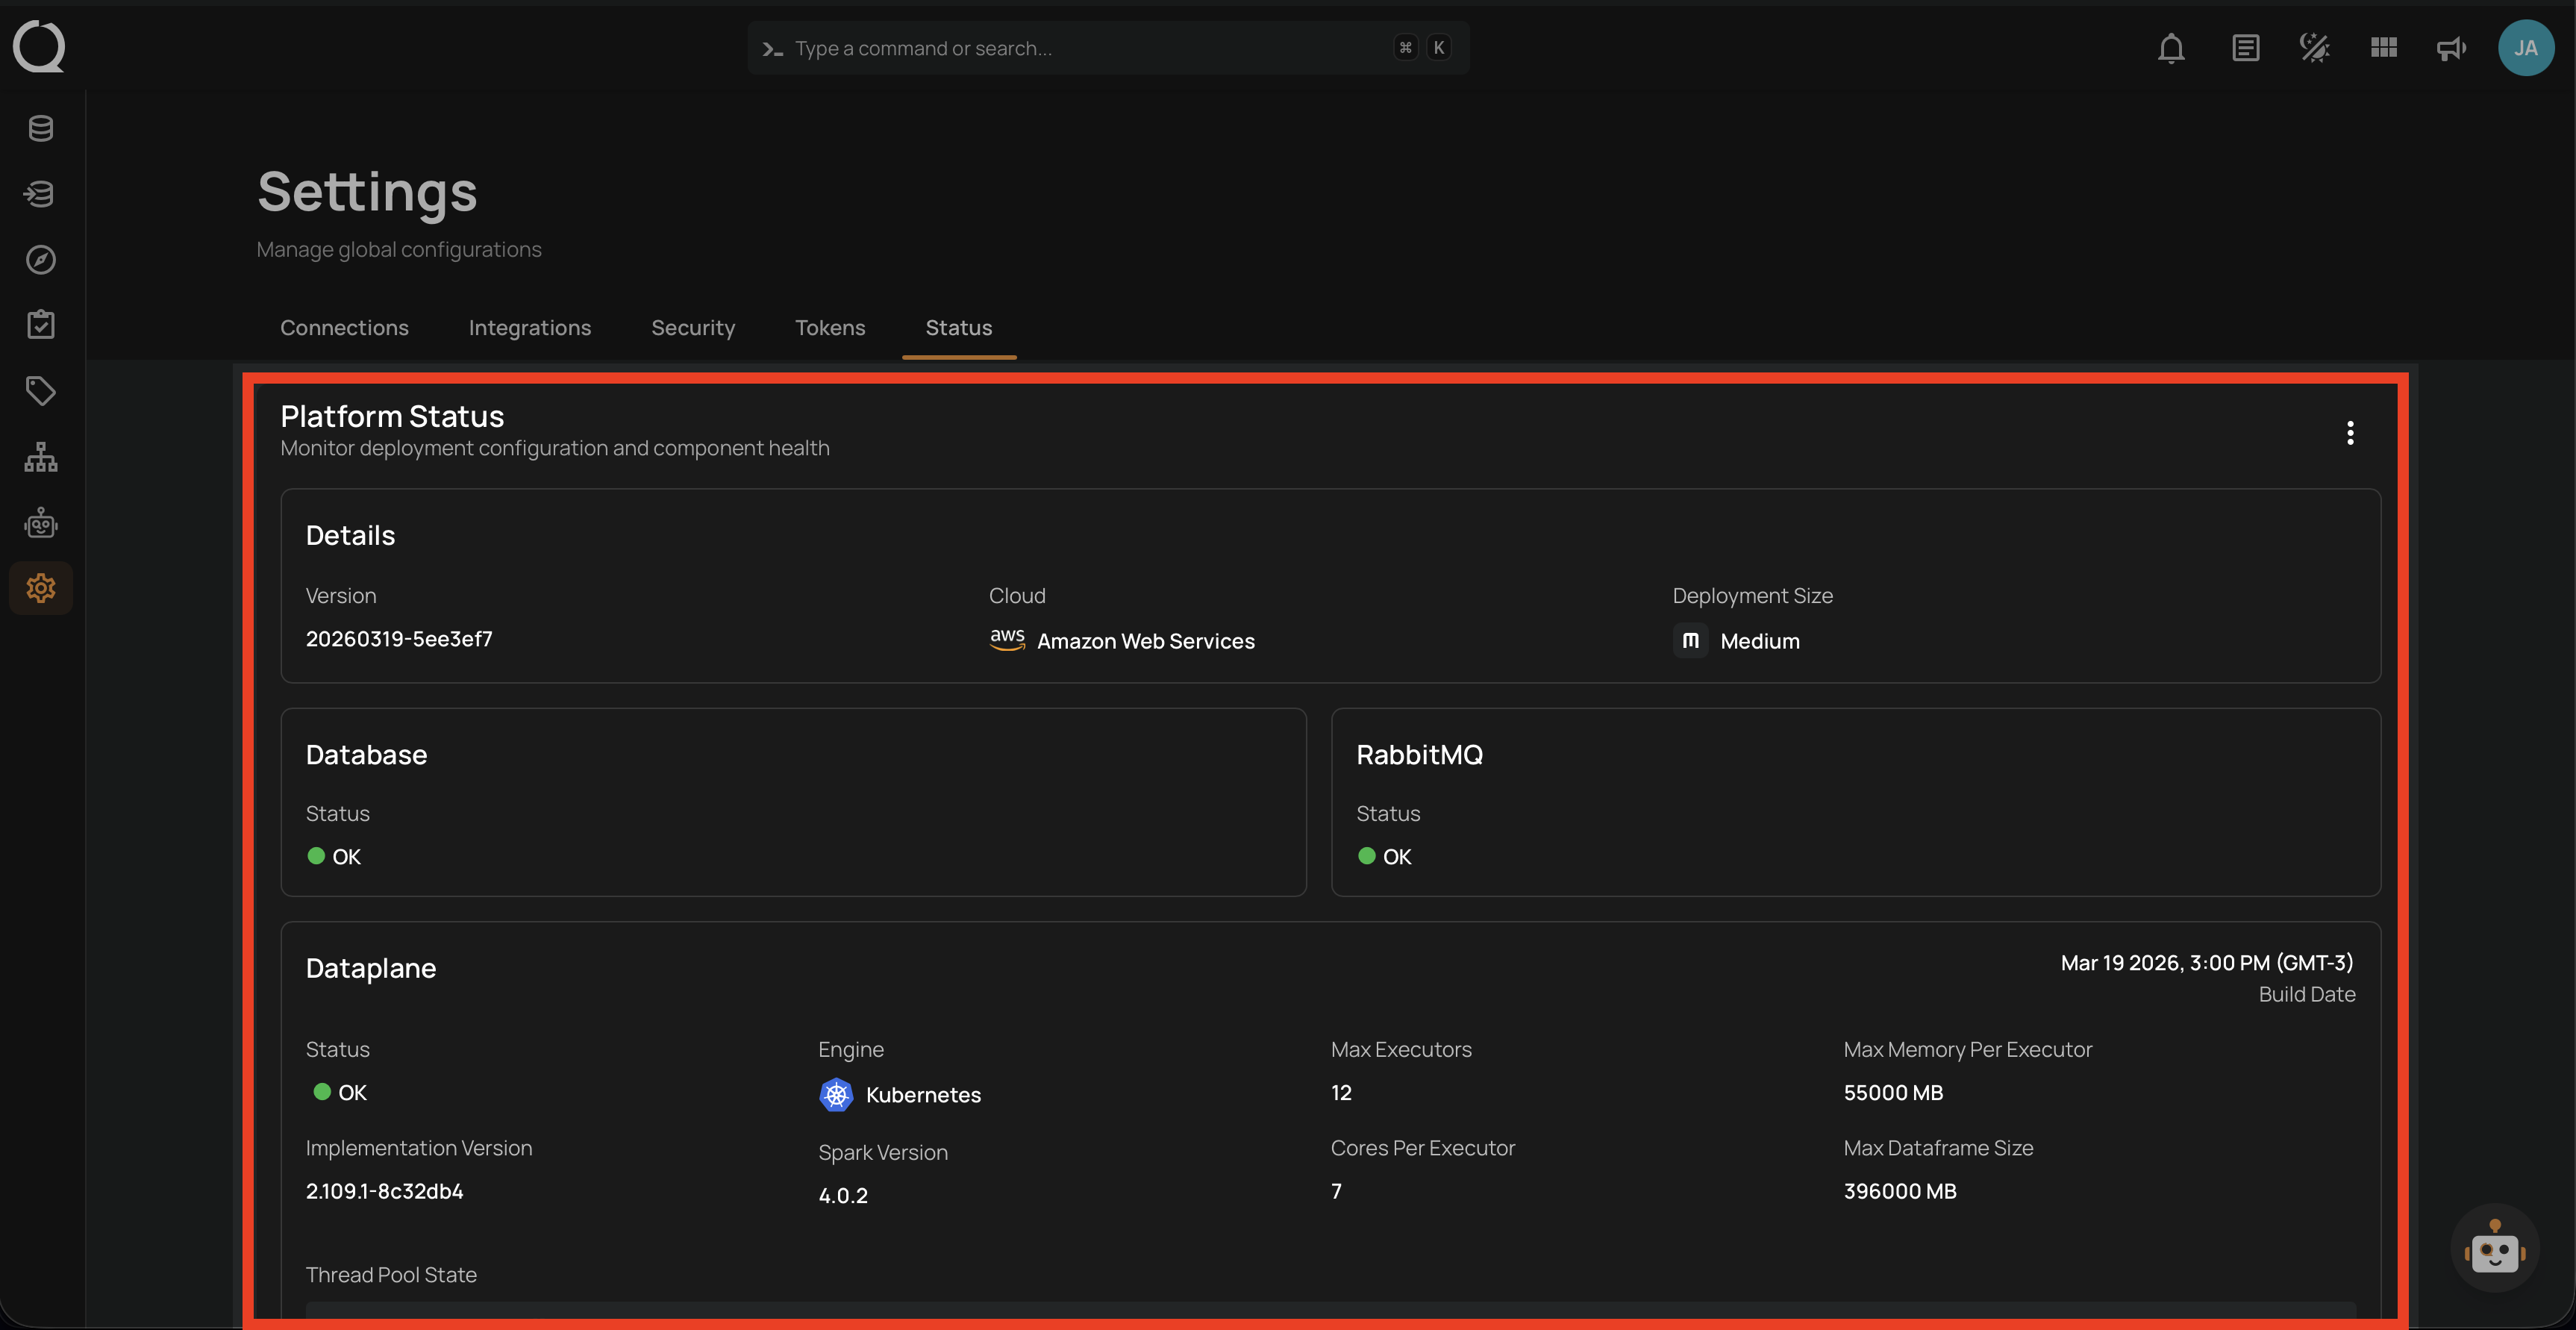This screenshot has width=2576, height=1330.
Task: Open the apps grid icon
Action: coord(2383,48)
